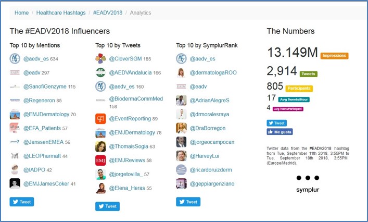The image size is (368, 222).
Task: Click the LEOPharmaIt logo icon
Action: (15, 155)
